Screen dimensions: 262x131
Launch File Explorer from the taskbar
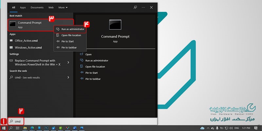pos(25,128)
